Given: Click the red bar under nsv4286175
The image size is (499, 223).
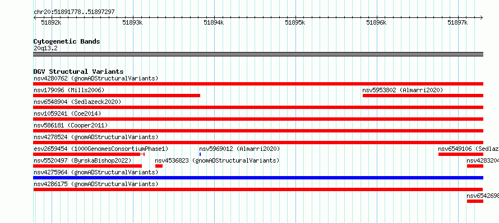Looking at the screenshot, I should (258, 189).
